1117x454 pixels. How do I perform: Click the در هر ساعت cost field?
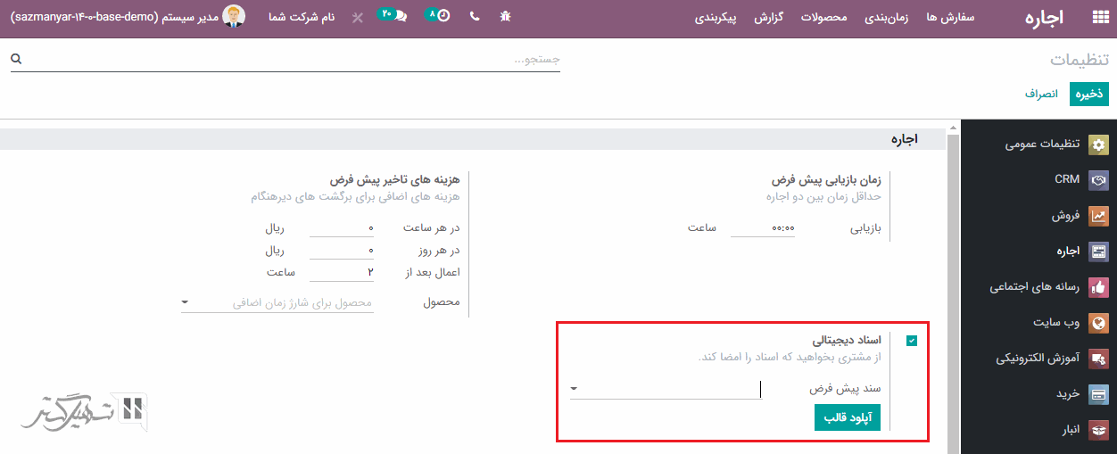coord(342,228)
